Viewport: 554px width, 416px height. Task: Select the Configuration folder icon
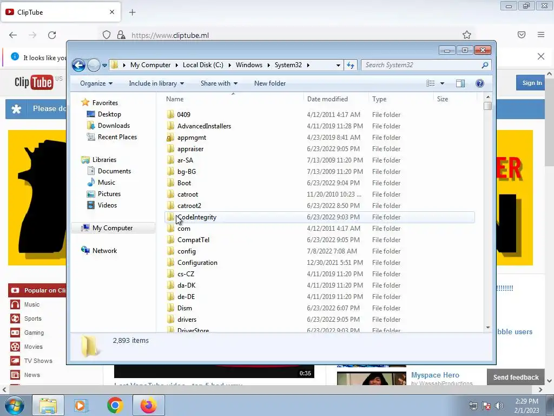coord(170,263)
